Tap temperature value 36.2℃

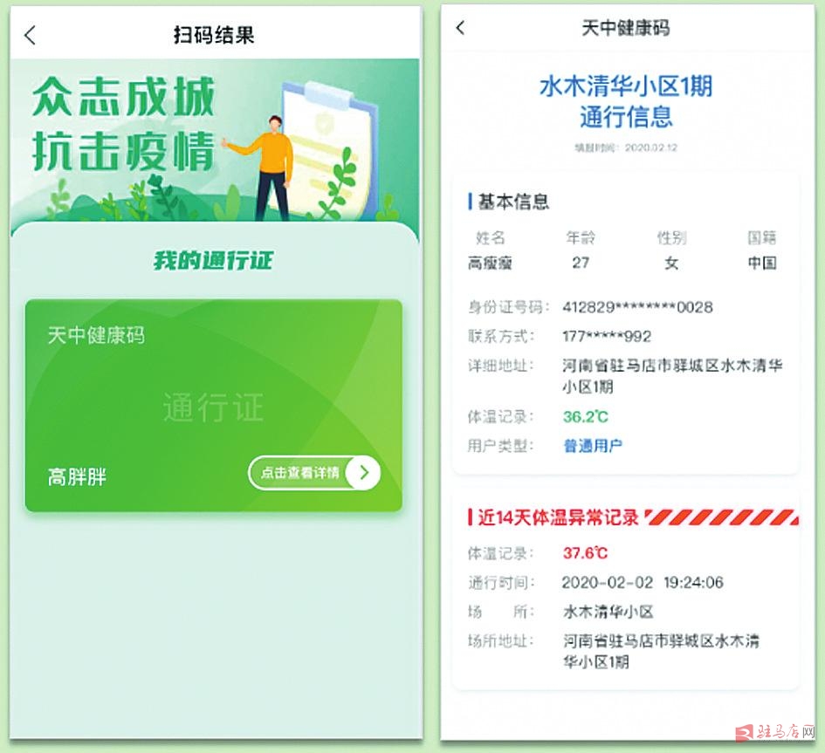[586, 417]
